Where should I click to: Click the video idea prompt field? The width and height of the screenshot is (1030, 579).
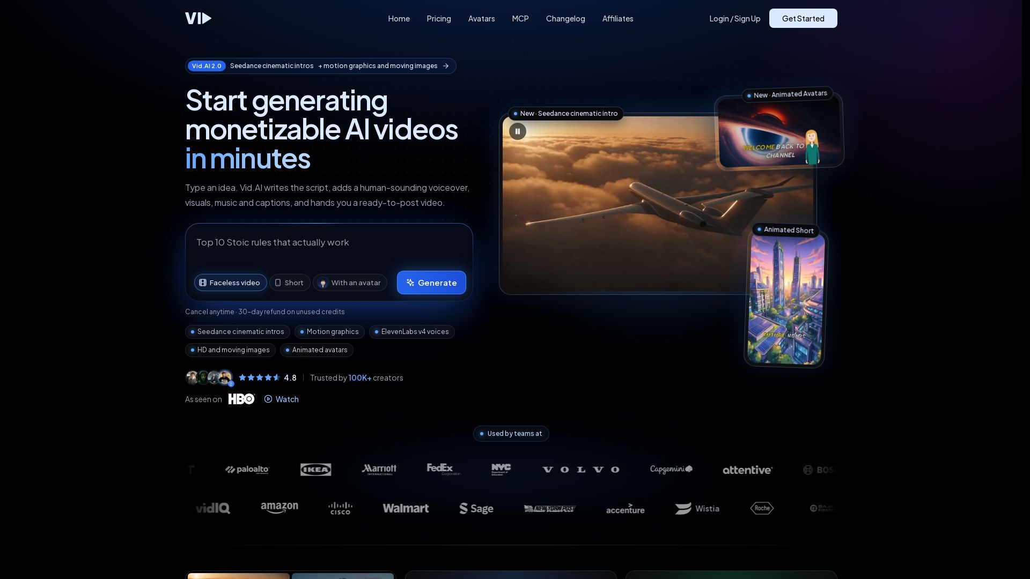(329, 243)
